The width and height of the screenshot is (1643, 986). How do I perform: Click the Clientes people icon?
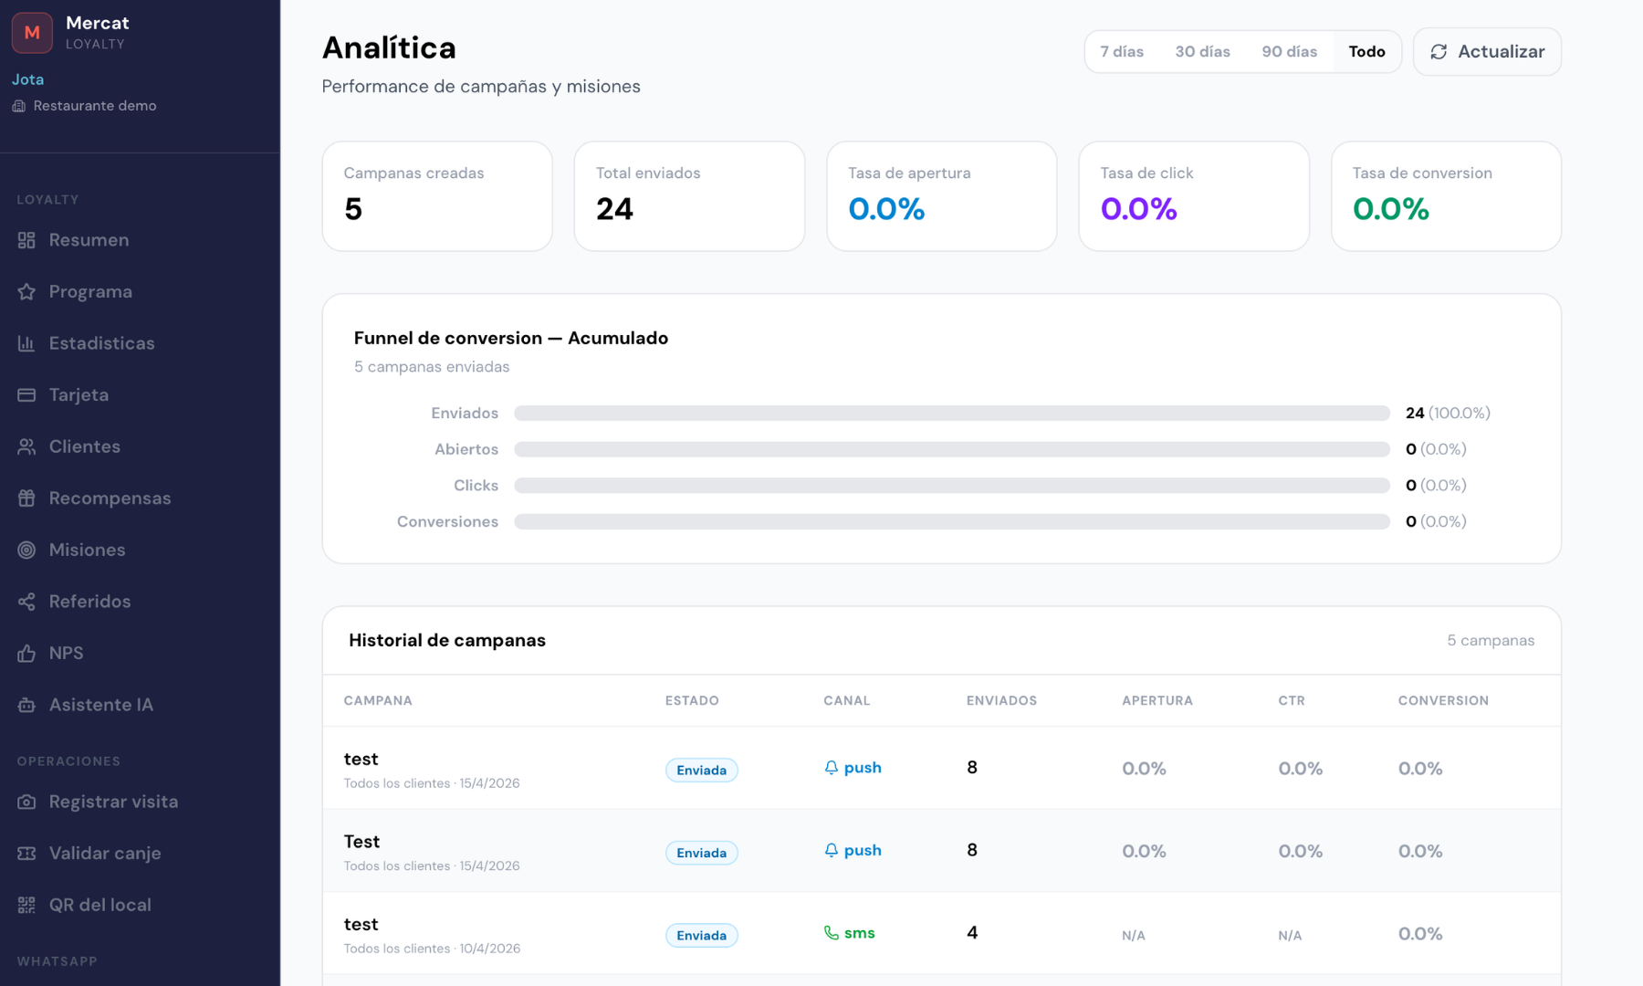[26, 446]
